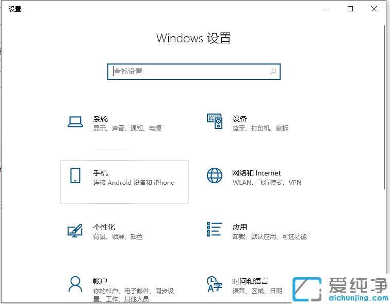The image size is (390, 304).
Task: Open the 个性化 paintbrush icon
Action: (x=75, y=230)
